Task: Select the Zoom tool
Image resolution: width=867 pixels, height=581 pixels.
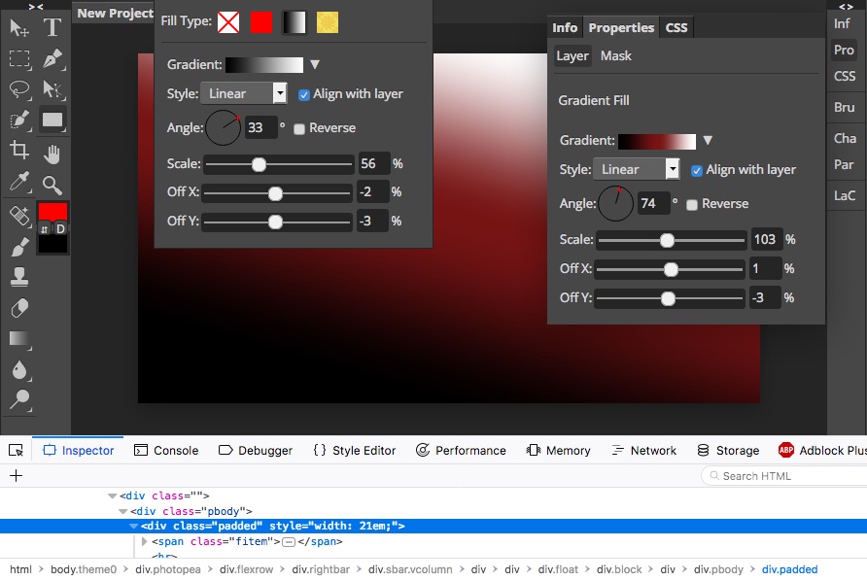Action: 52,185
